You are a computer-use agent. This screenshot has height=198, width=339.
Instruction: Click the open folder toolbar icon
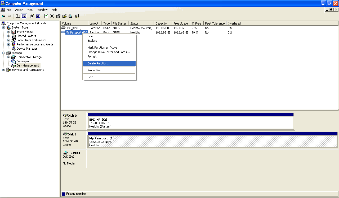point(64,16)
